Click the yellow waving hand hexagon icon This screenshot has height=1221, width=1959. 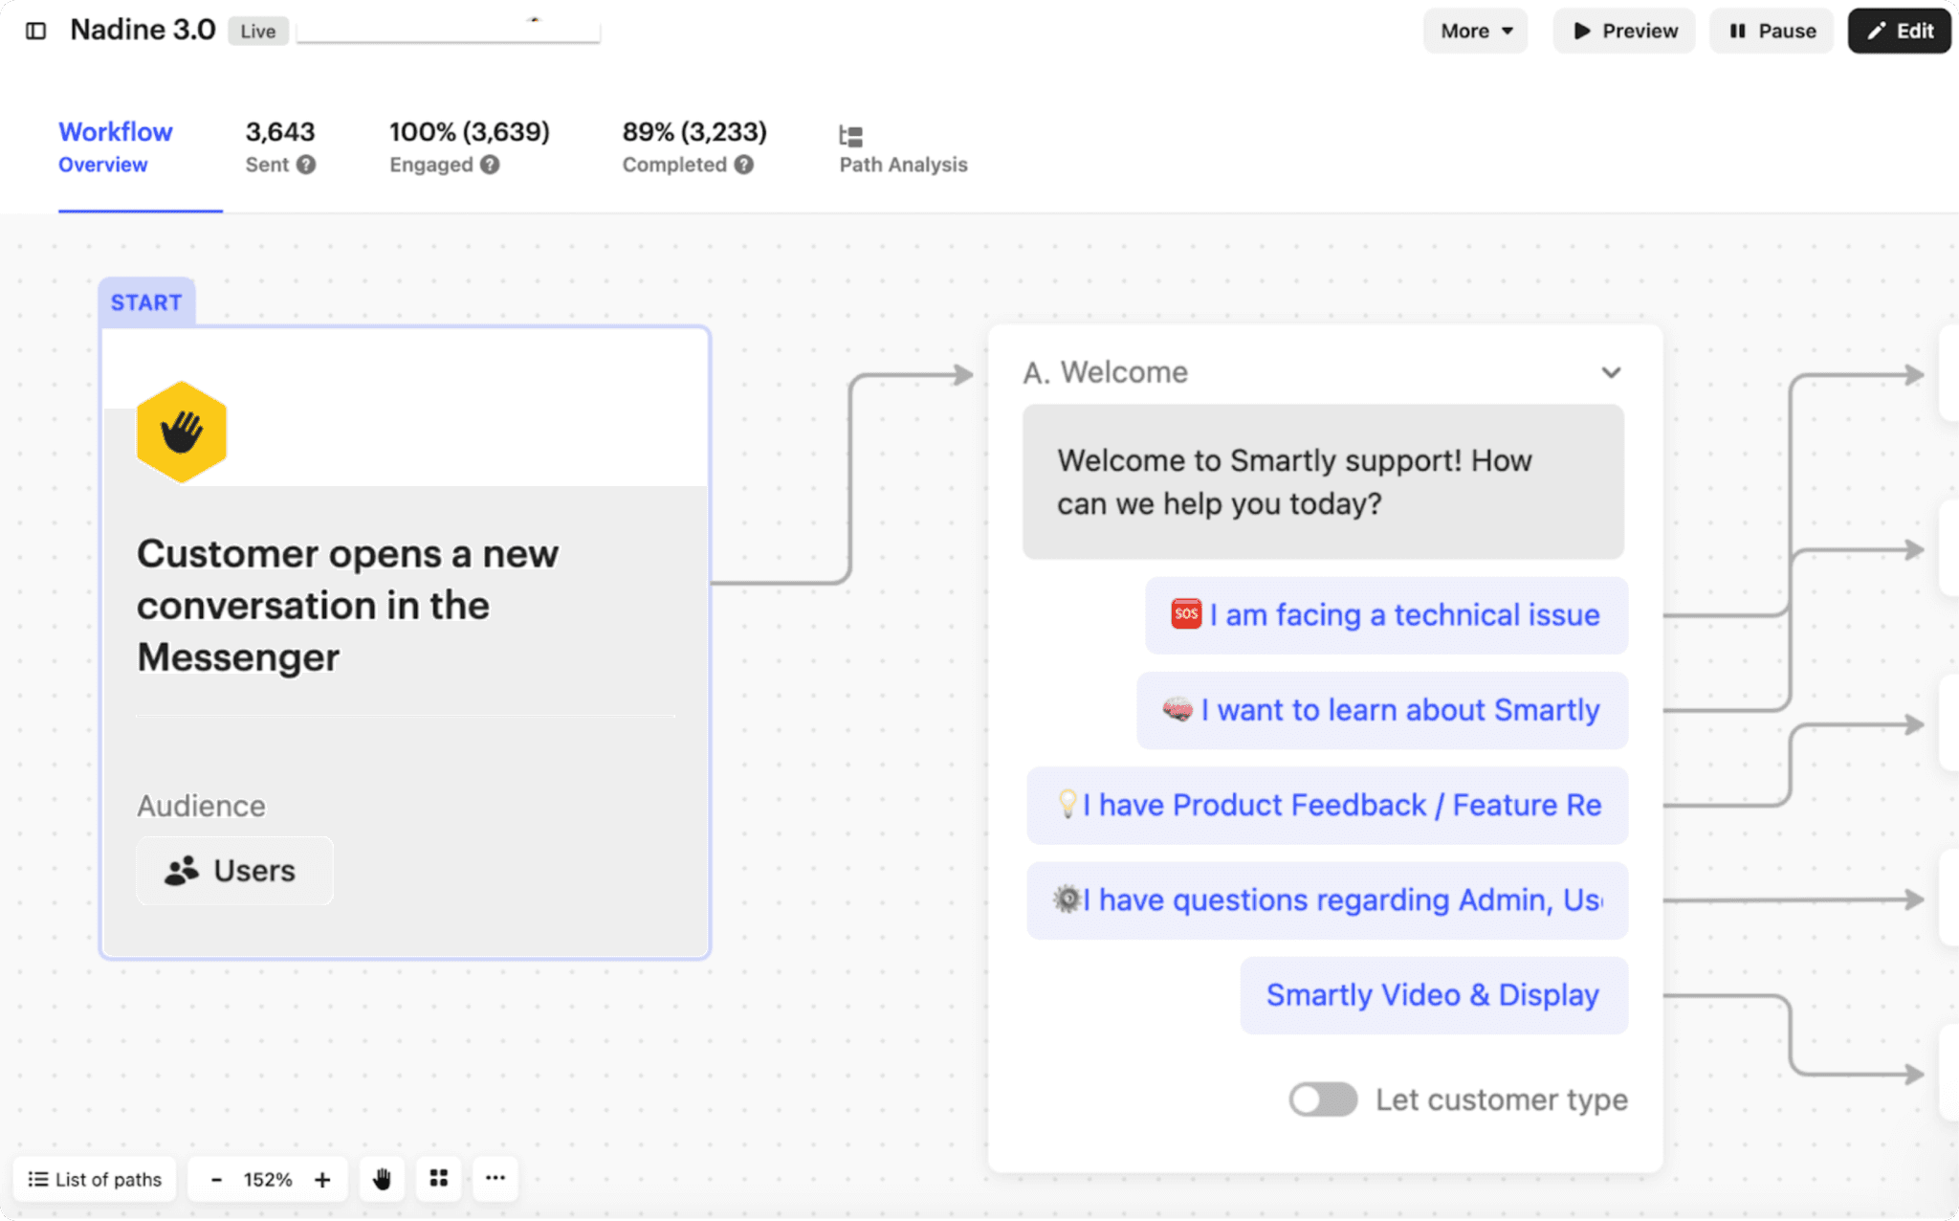click(182, 433)
